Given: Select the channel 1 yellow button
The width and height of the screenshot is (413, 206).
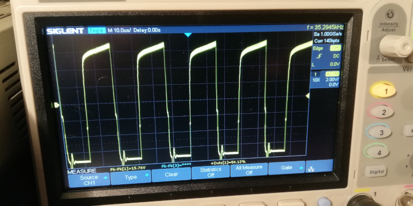Looking at the screenshot, I should point(383,90).
